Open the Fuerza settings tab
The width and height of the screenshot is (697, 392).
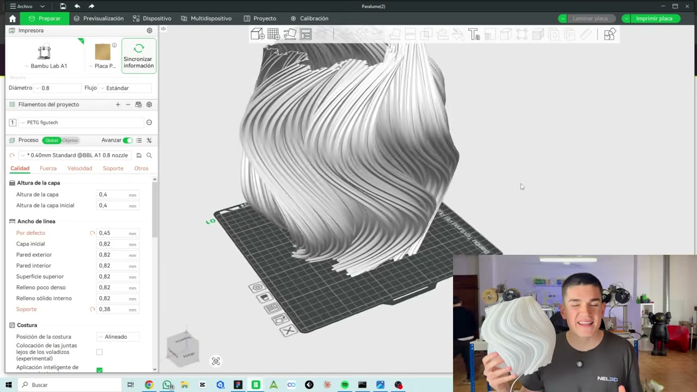point(48,168)
